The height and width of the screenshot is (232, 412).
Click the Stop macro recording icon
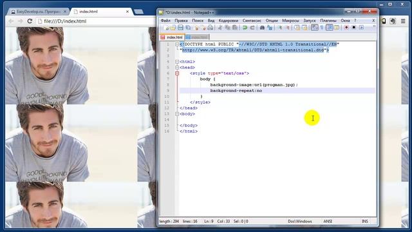[x=354, y=28]
